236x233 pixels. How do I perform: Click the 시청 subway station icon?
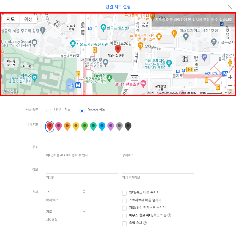78,85
